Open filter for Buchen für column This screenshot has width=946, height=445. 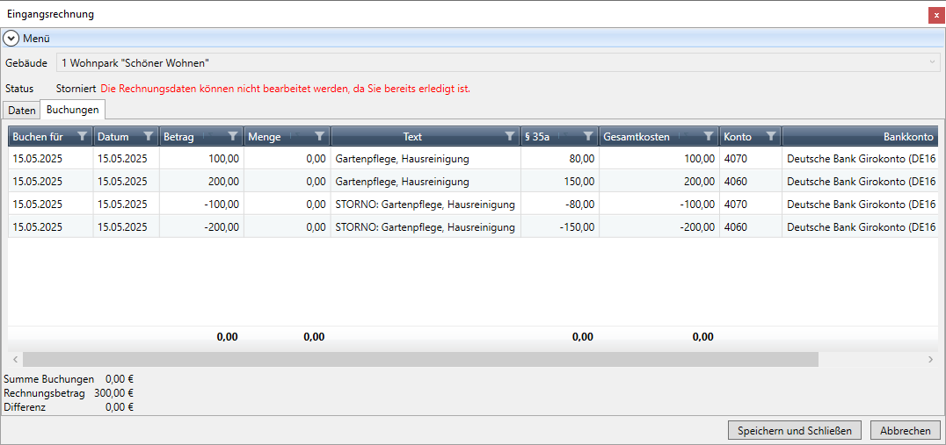[83, 136]
